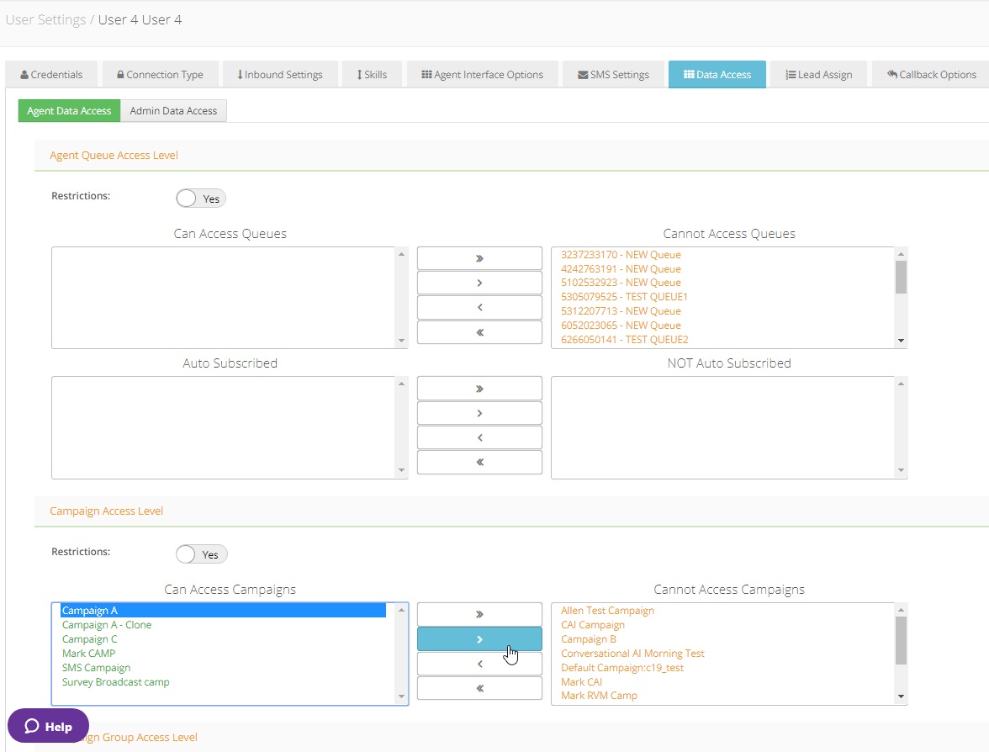Click Can Access Queues scroll down arrow

click(401, 341)
